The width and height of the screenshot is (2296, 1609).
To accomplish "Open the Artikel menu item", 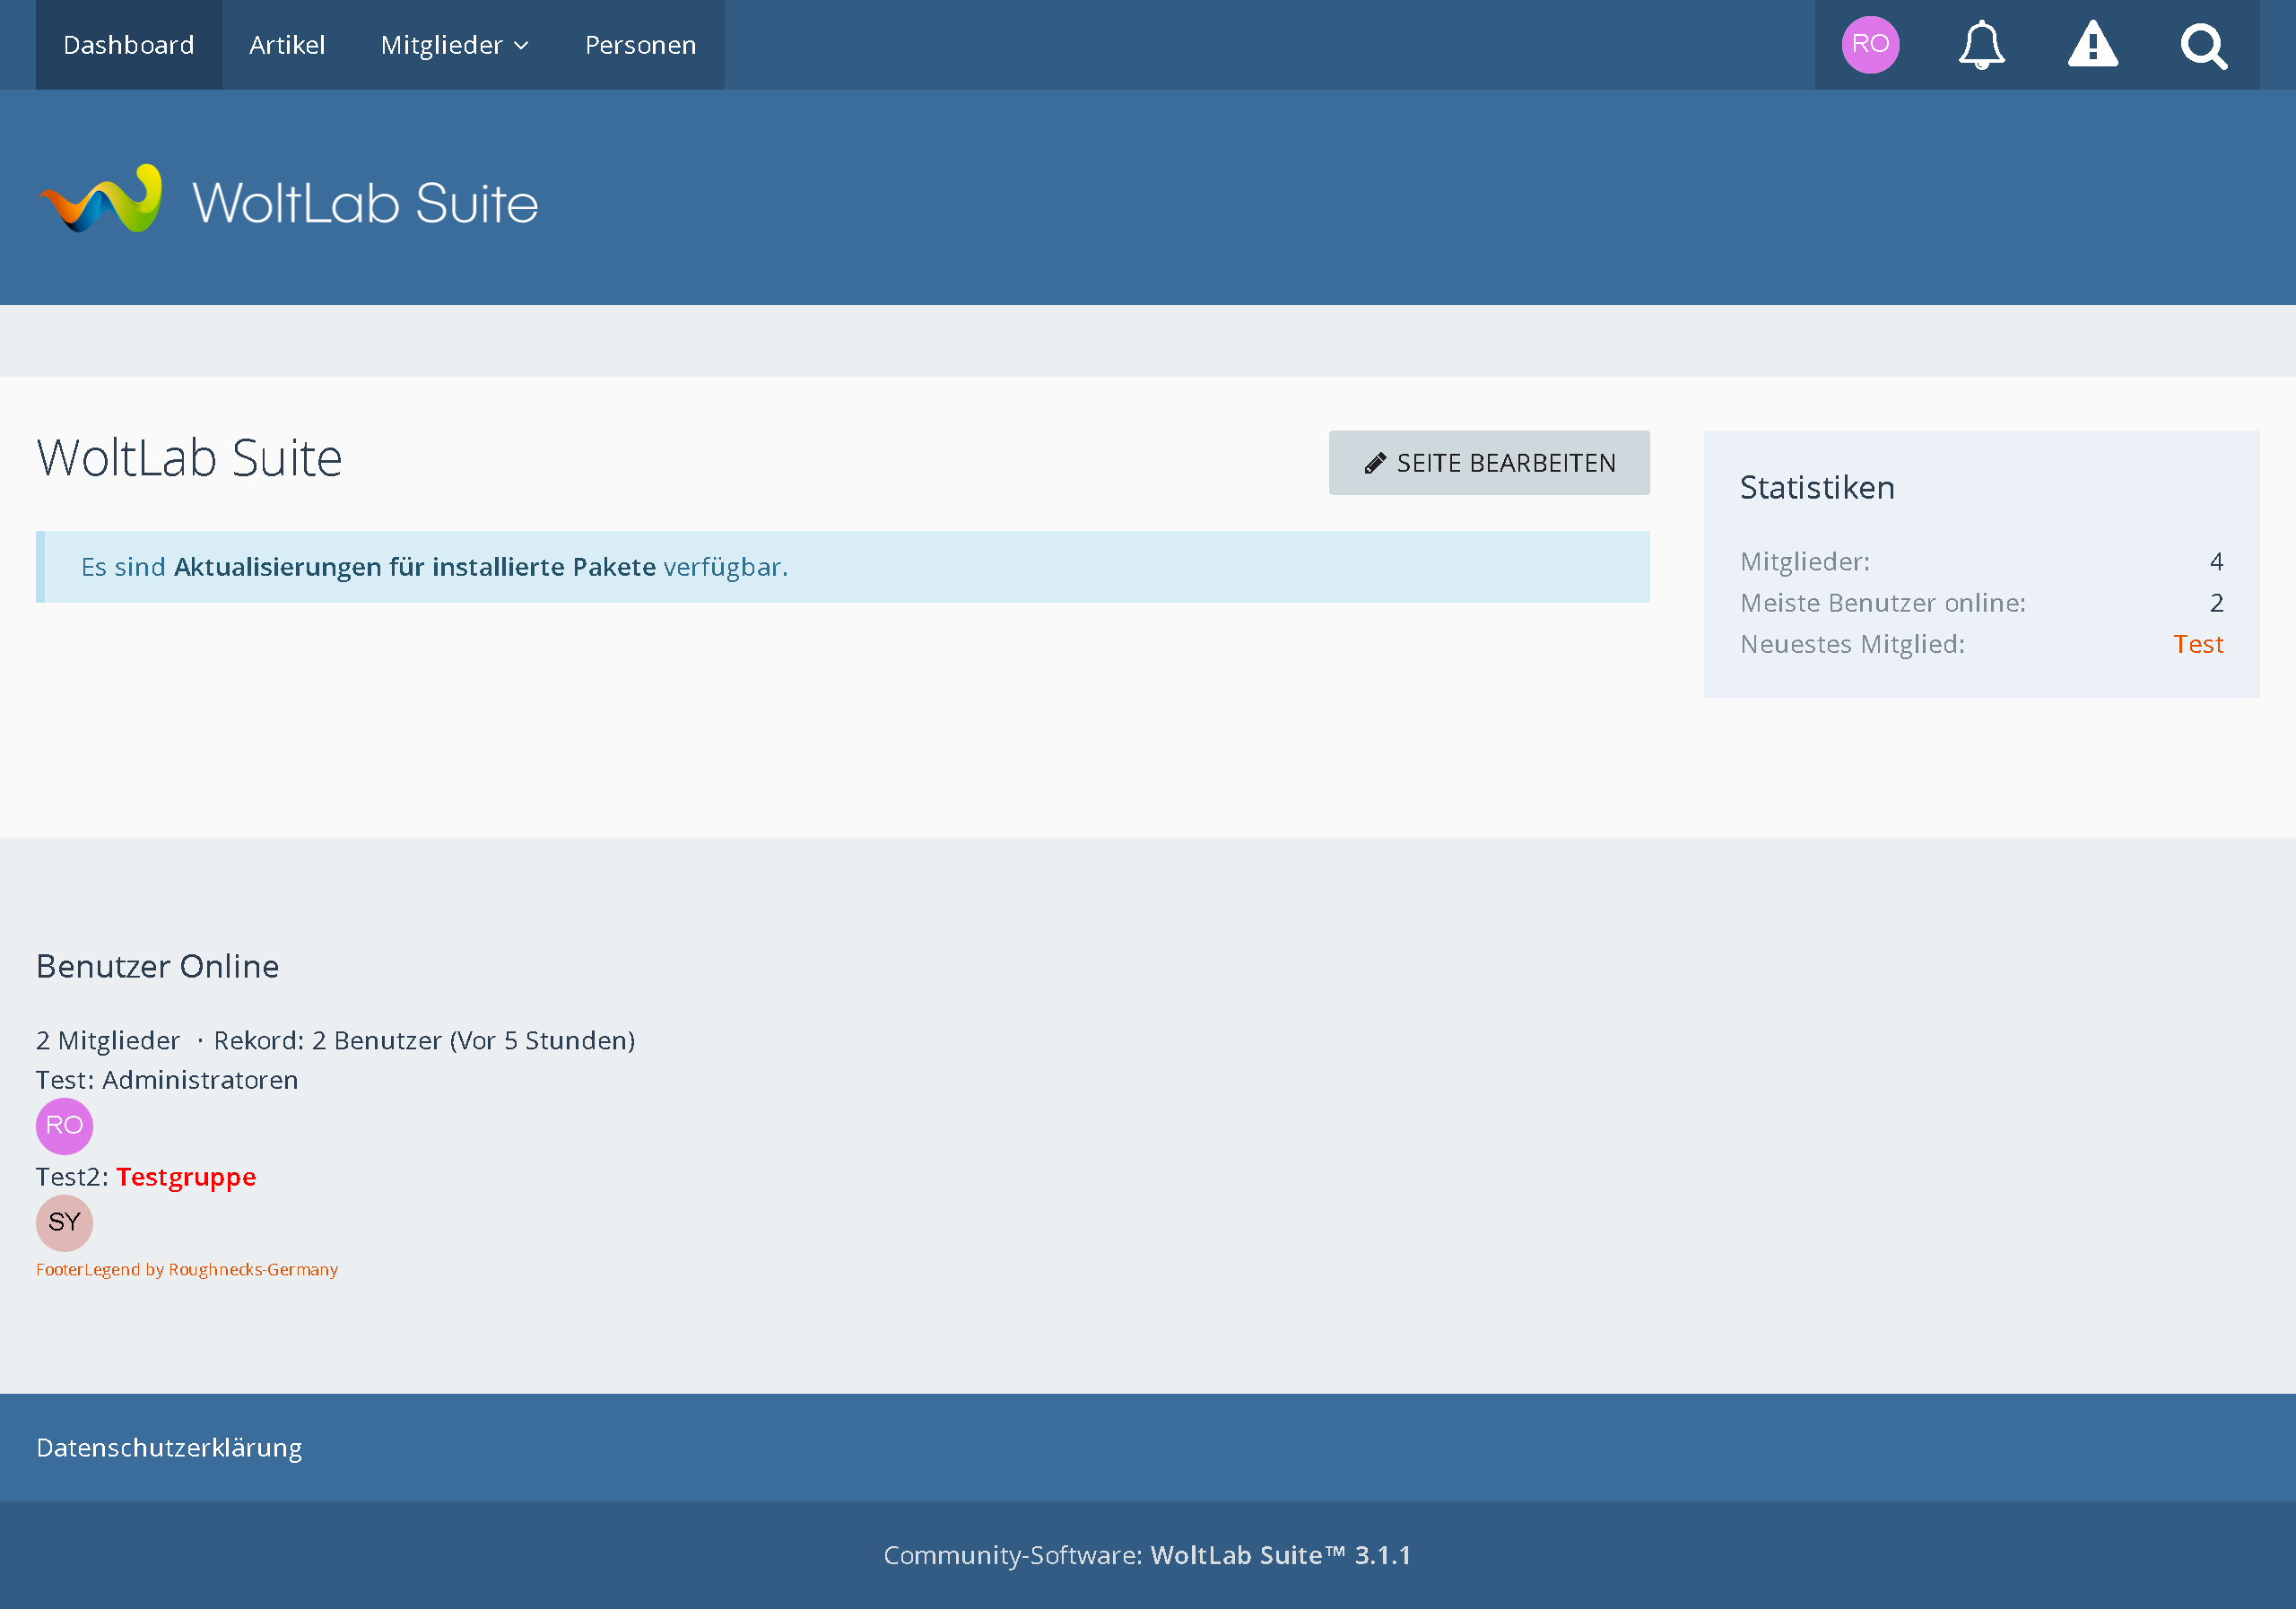I will coord(287,45).
